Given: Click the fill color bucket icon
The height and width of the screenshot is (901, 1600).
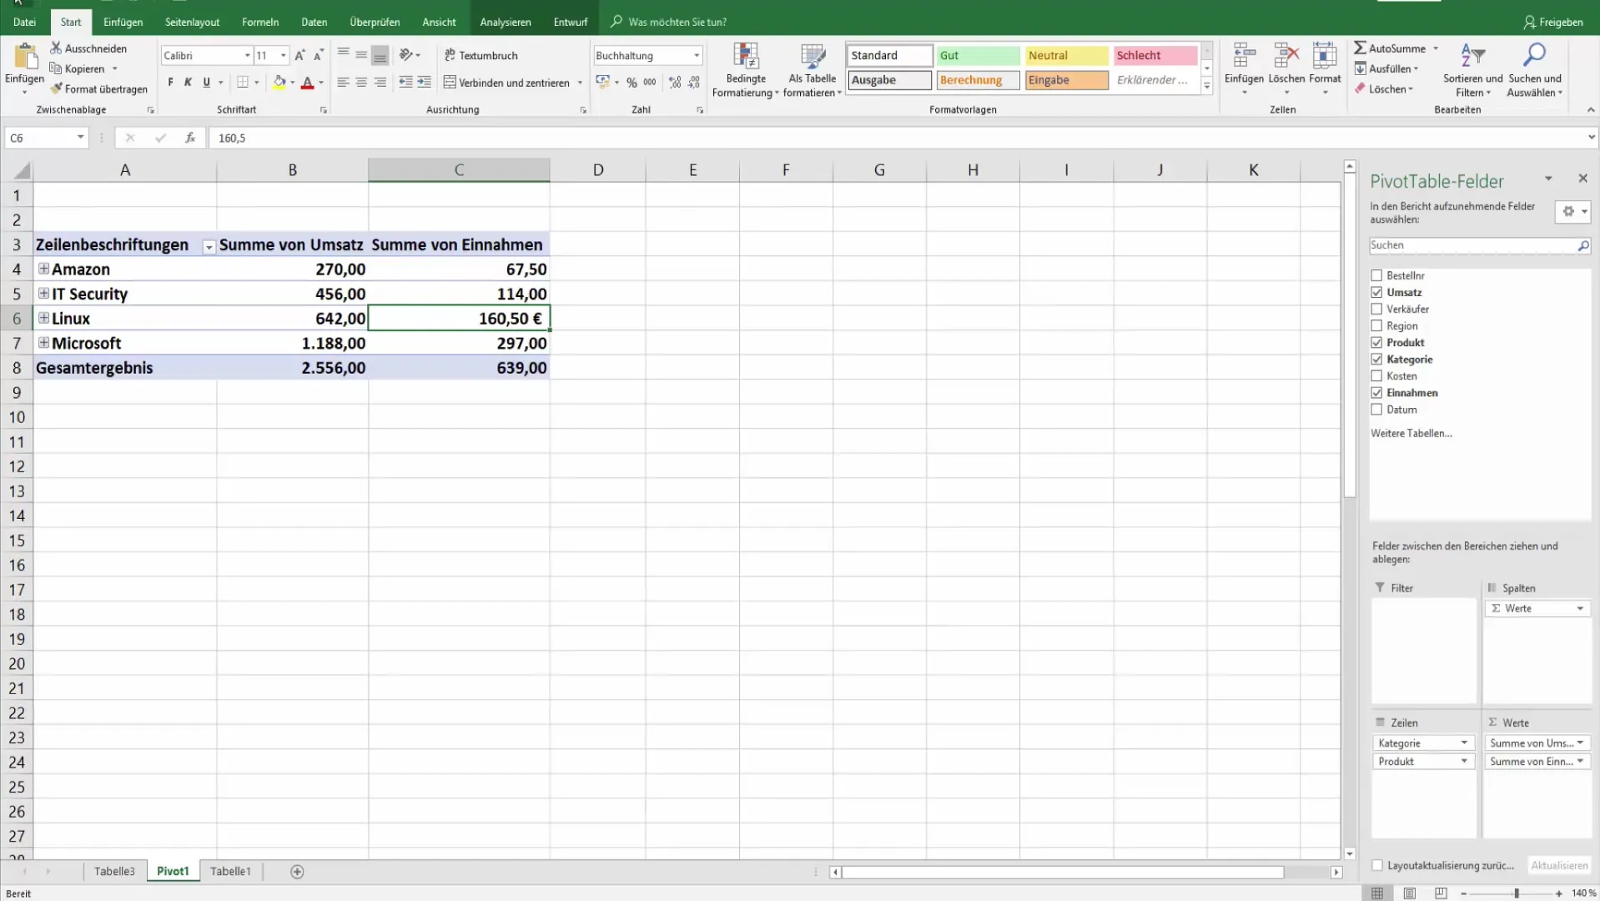Looking at the screenshot, I should pyautogui.click(x=279, y=82).
